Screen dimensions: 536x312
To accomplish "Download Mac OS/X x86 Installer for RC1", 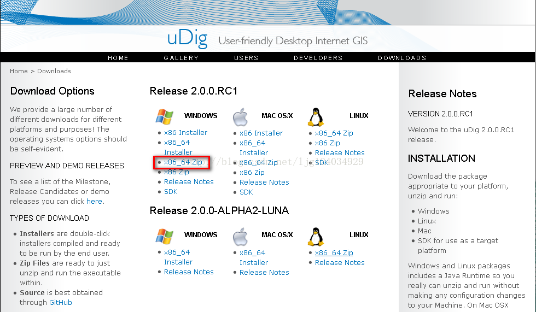I will tap(261, 133).
